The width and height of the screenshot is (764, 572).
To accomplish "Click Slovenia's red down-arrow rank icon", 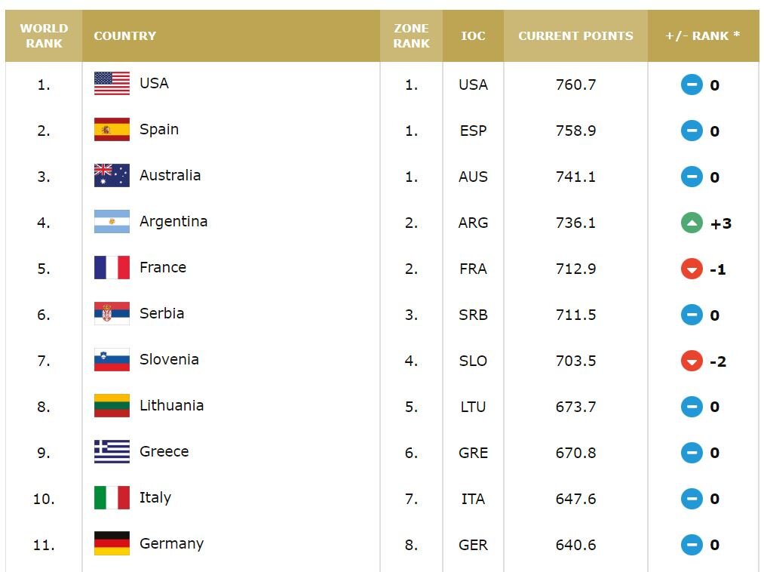I will point(692,361).
